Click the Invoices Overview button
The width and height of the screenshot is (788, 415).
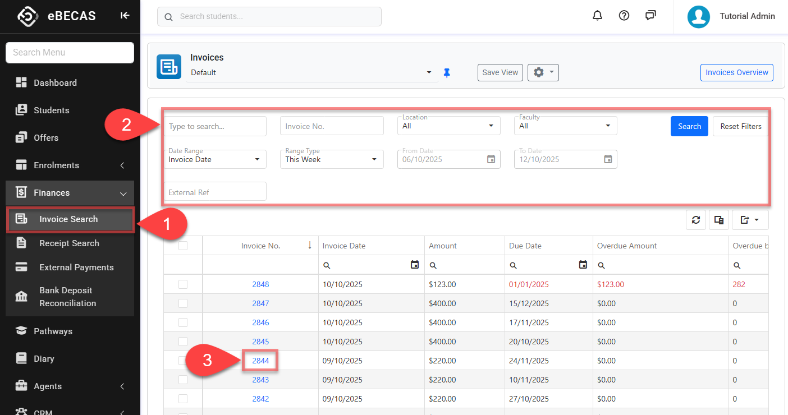(x=736, y=72)
